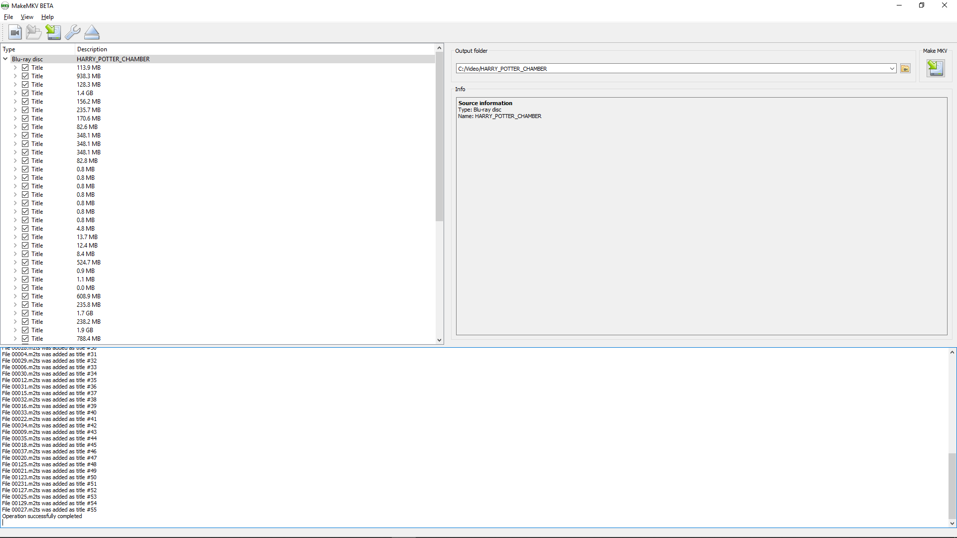Screen dimensions: 957x538
Task: Open the File menu
Action: [x=8, y=17]
